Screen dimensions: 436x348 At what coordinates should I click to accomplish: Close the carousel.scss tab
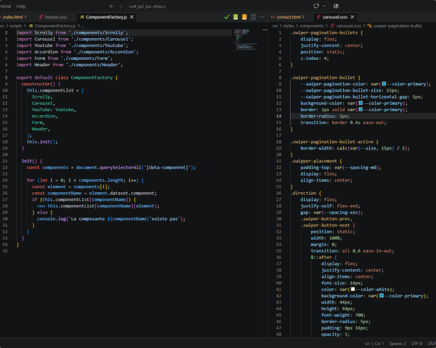(353, 17)
